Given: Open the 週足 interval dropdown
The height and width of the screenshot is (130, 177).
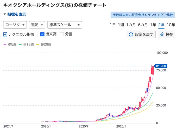Looking at the screenshot, I should click(x=37, y=25).
